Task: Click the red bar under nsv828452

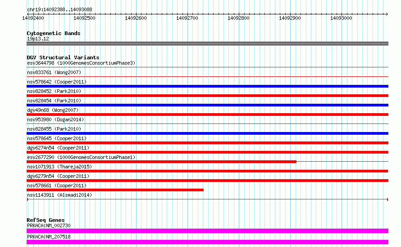Action: 207,96
